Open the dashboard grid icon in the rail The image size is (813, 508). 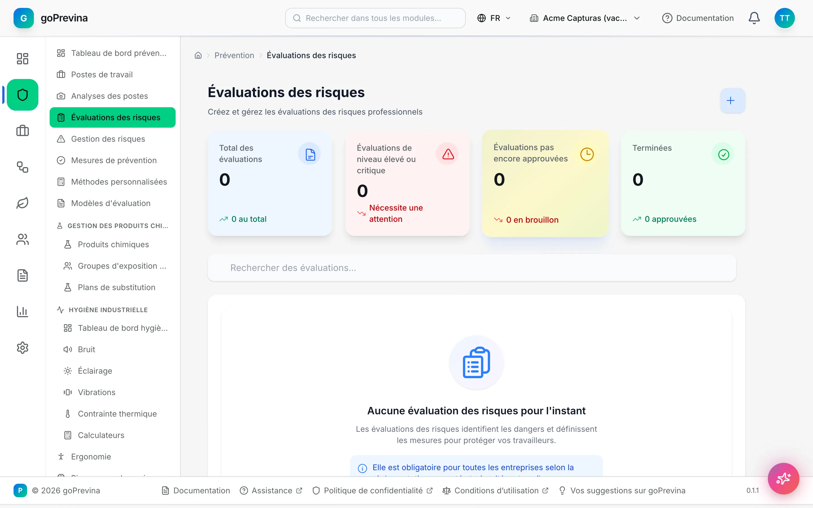[23, 58]
